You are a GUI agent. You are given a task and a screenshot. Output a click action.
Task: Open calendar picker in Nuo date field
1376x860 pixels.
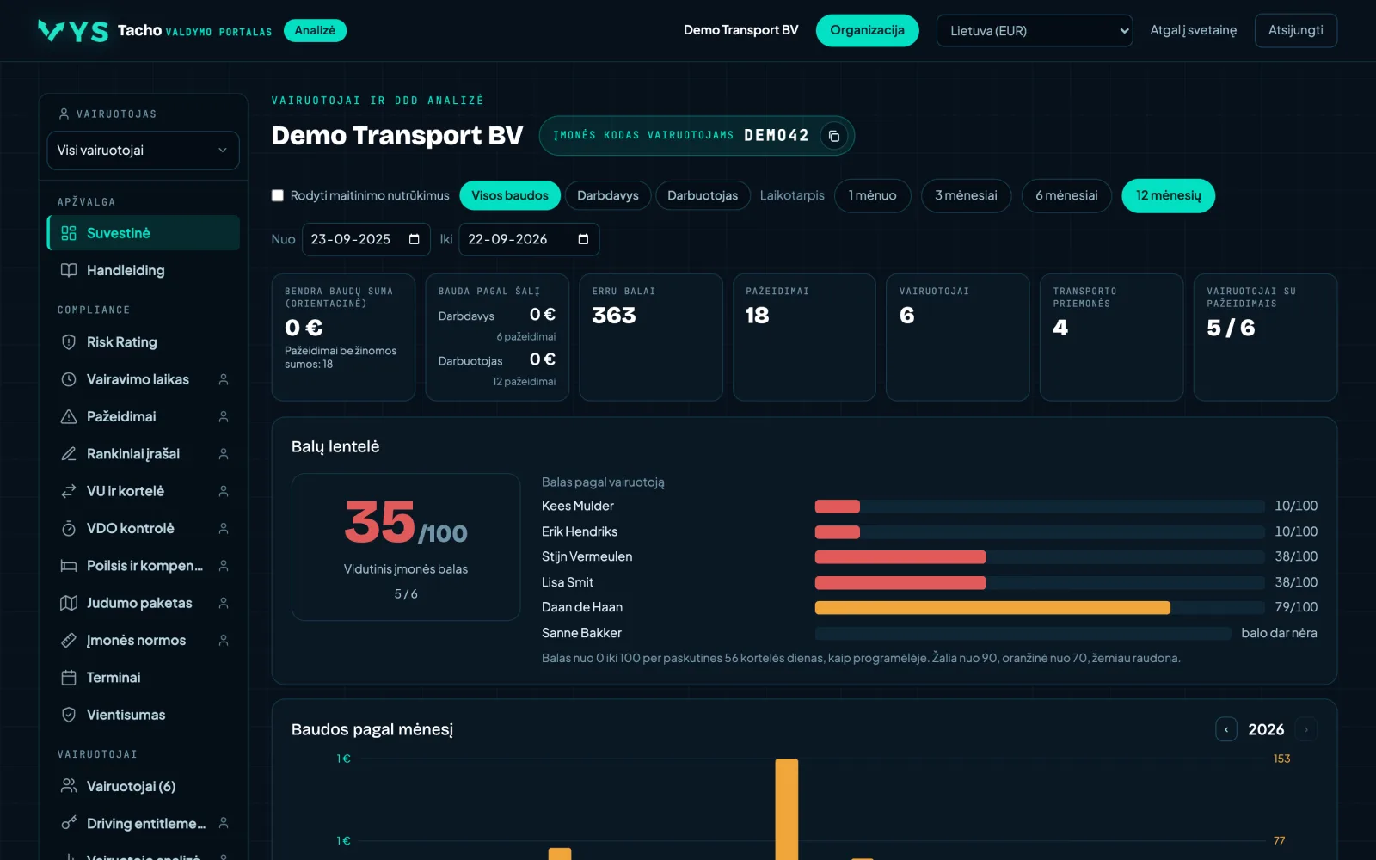pos(414,239)
